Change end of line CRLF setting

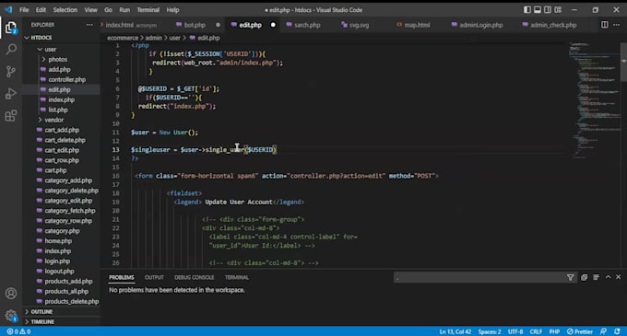(x=536, y=331)
